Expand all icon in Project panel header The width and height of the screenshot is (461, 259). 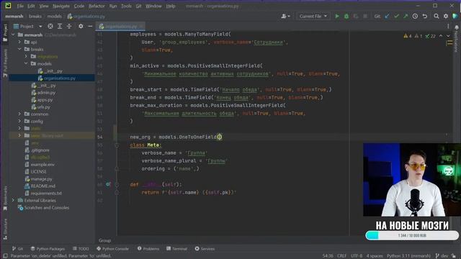pyautogui.click(x=60, y=26)
